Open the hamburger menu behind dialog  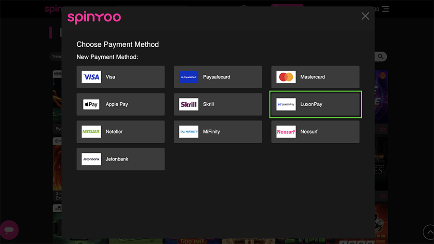coord(385,9)
